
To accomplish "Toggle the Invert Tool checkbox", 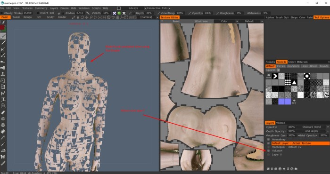I will pos(38,13).
